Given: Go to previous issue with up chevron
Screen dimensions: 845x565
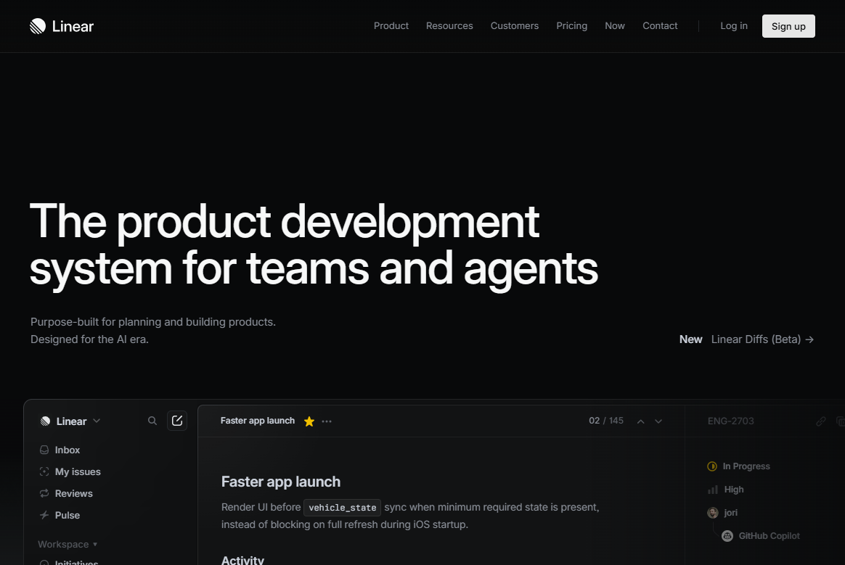Looking at the screenshot, I should click(640, 421).
